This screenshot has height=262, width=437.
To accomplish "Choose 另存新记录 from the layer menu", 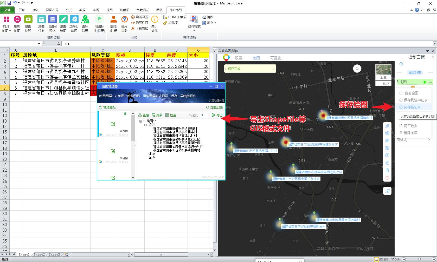I will click(x=413, y=107).
